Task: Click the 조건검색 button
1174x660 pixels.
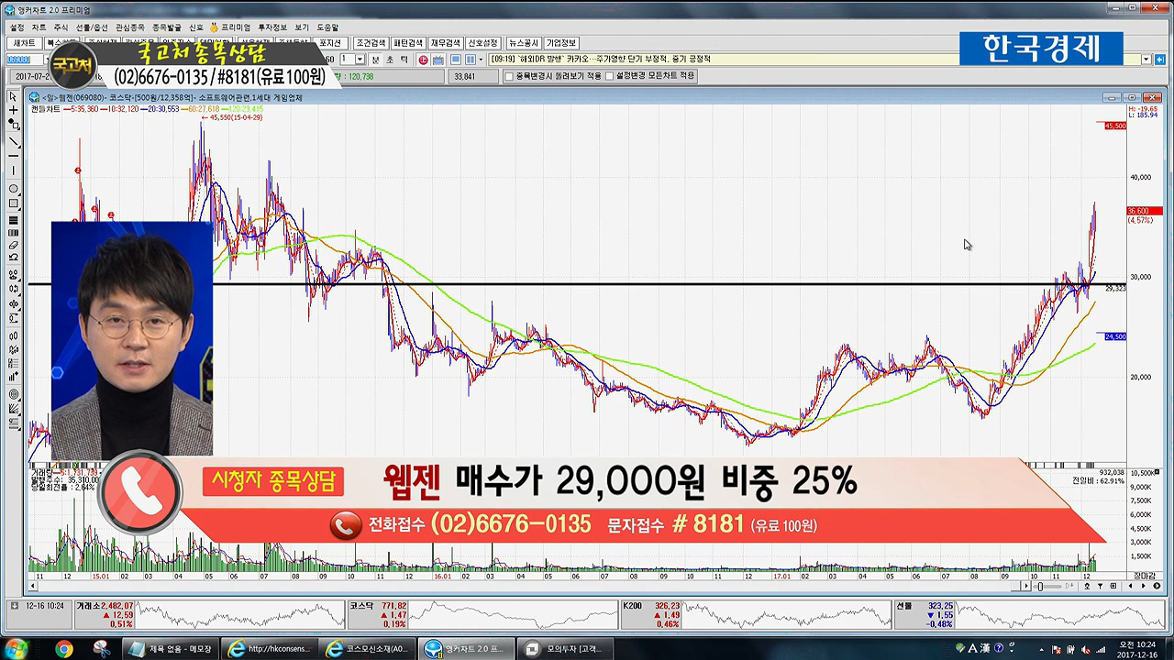Action: click(371, 43)
